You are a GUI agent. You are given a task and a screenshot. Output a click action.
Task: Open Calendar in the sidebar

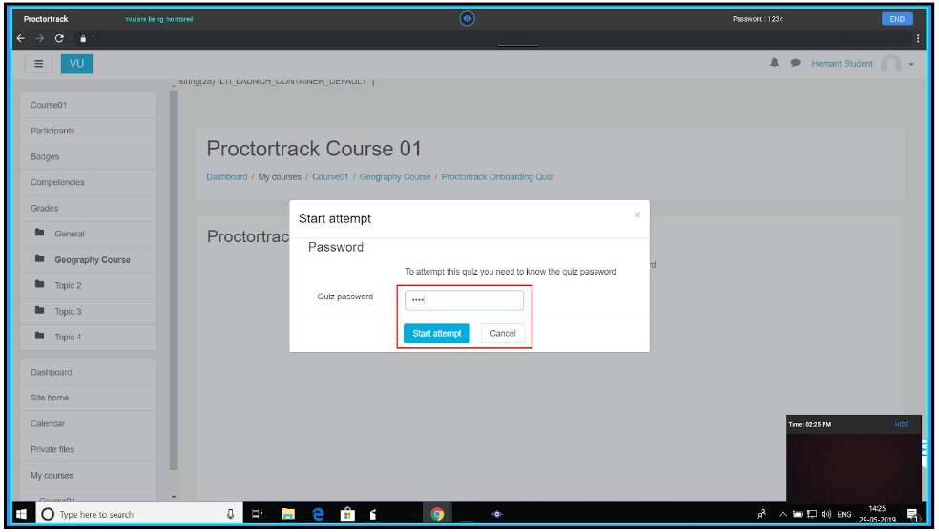pyautogui.click(x=88, y=423)
